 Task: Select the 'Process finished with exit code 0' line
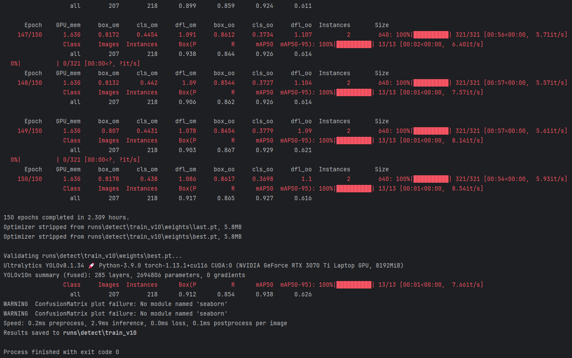(61, 352)
